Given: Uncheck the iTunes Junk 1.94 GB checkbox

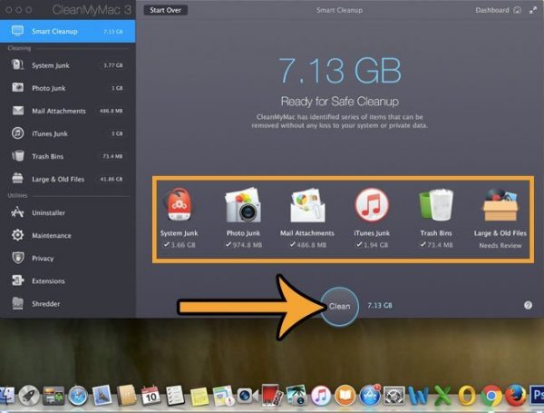Looking at the screenshot, I should (x=359, y=244).
